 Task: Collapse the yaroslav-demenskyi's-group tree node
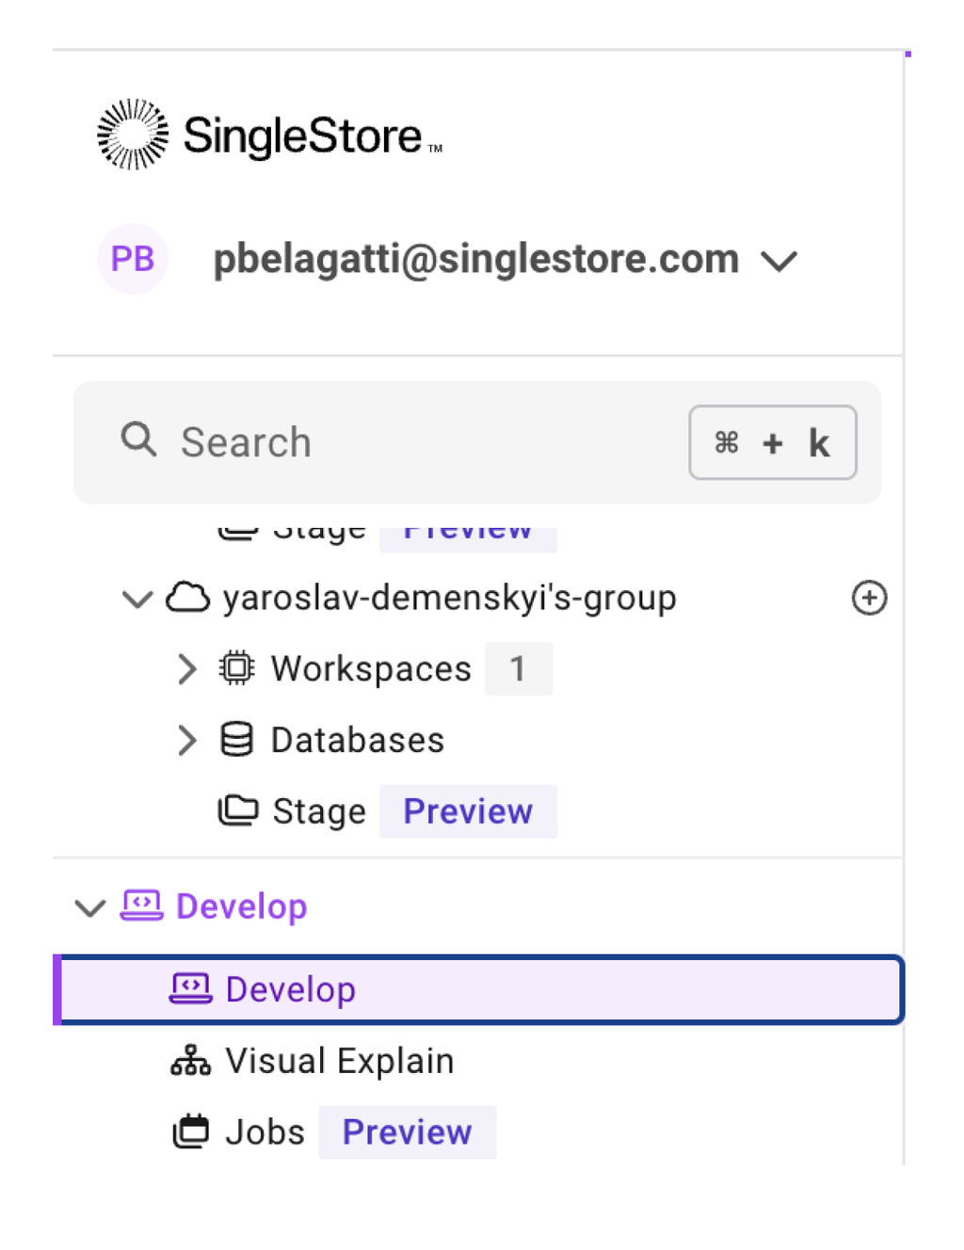[x=137, y=599]
